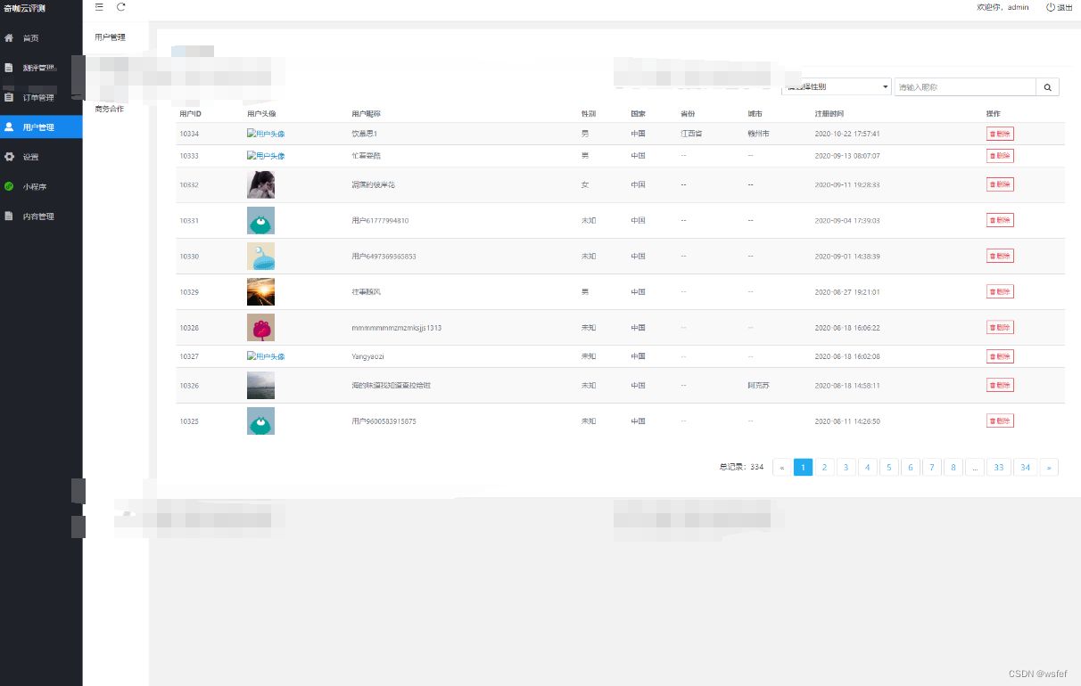Go to the next page with »
Viewport: 1081px width, 686px height.
tap(1049, 467)
